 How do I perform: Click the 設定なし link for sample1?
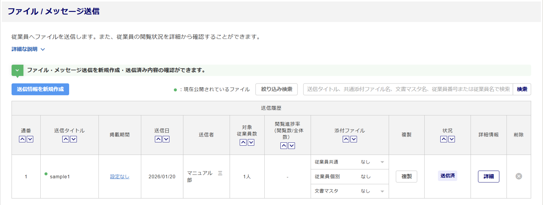click(x=120, y=177)
